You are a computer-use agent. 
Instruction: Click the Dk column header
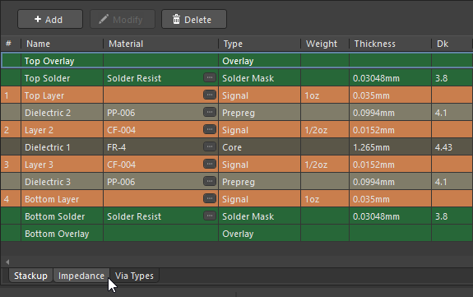pyautogui.click(x=452, y=44)
